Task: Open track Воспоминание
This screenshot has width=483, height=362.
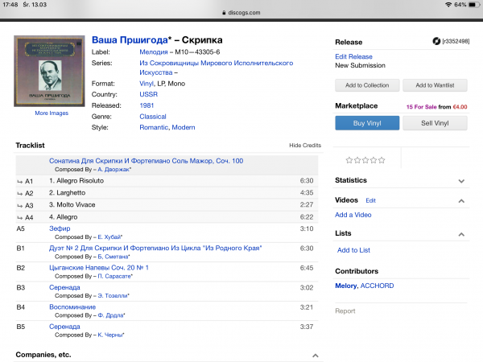Action: pyautogui.click(x=72, y=307)
